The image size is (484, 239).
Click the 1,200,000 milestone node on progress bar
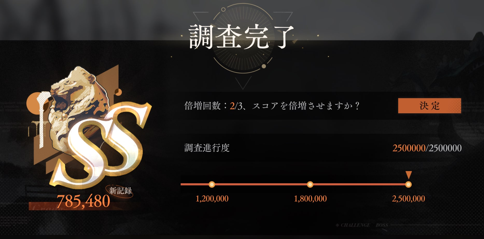tap(212, 185)
